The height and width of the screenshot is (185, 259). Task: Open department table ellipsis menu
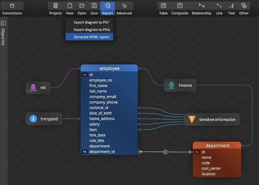(x=238, y=145)
